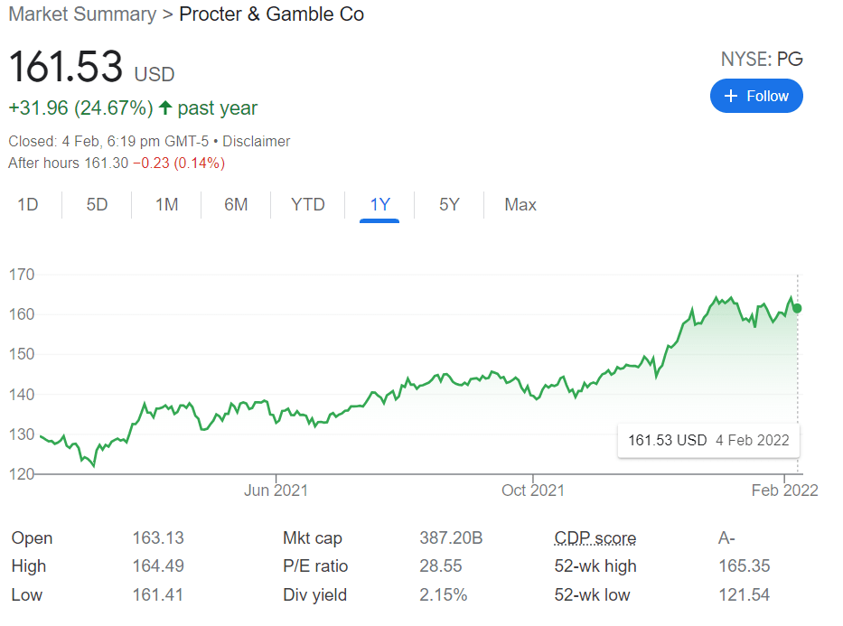Click the Oct 2021 axis marker

[533, 491]
